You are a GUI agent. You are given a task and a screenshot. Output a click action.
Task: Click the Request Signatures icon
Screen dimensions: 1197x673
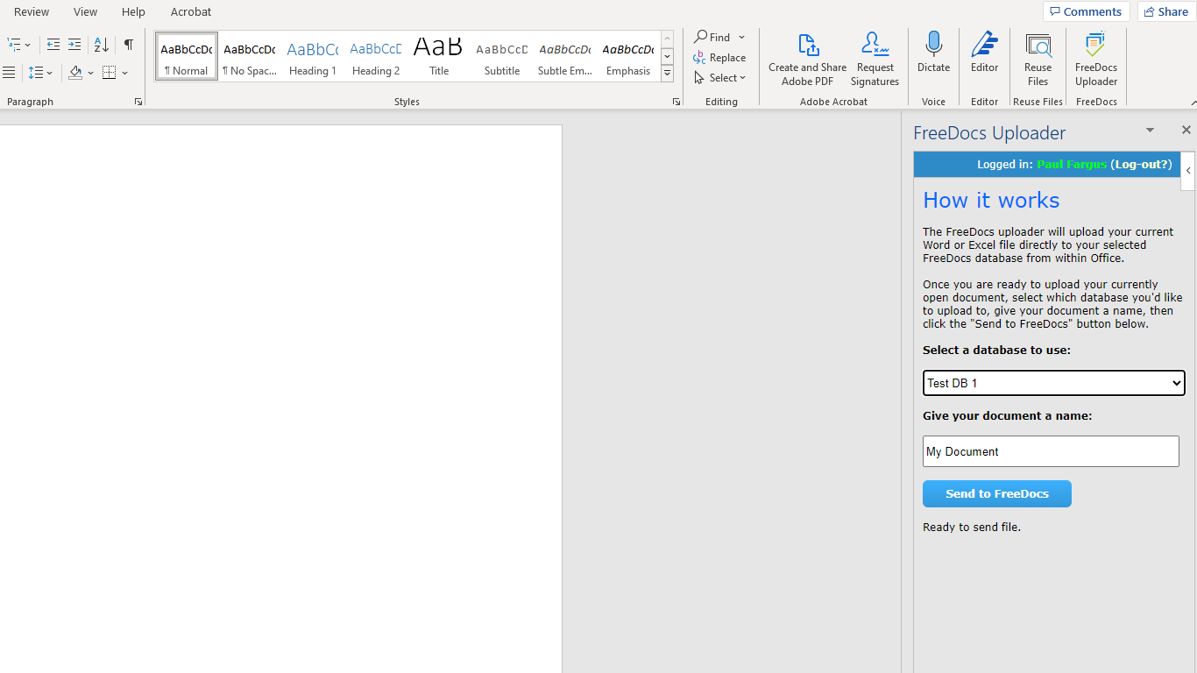pyautogui.click(x=875, y=60)
